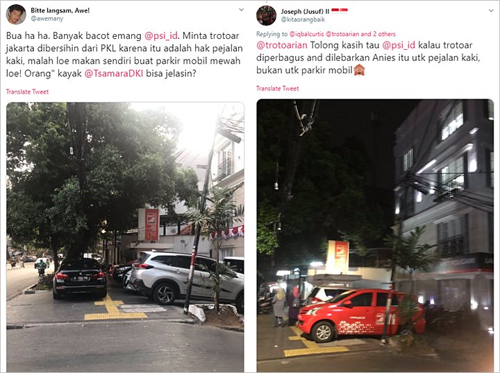View the night red car photo
500x373 pixels.
[375, 235]
